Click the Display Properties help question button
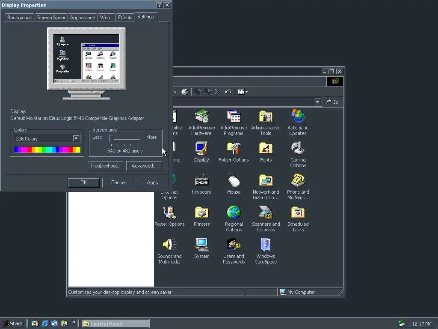The image size is (438, 329). (x=159, y=5)
